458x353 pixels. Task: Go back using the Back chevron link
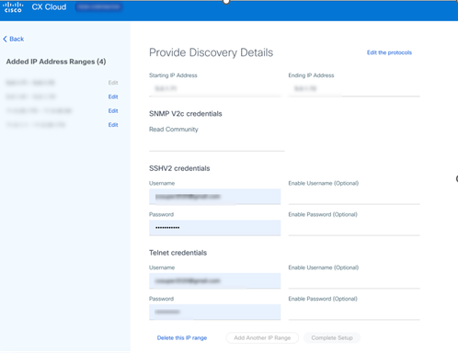pos(14,39)
